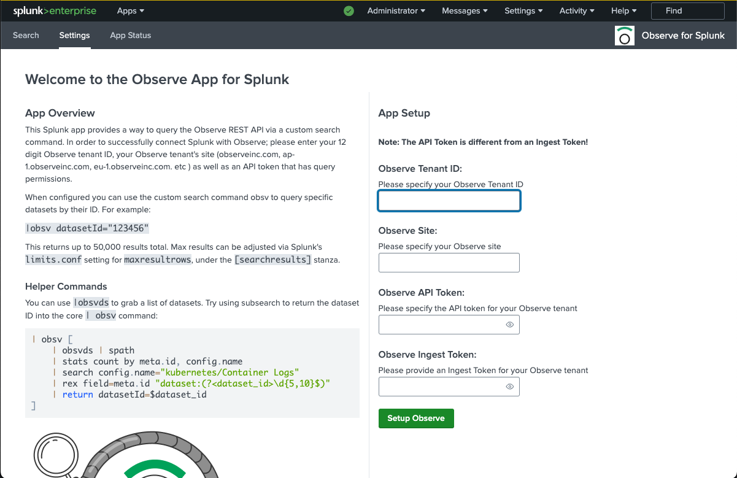
Task: Click the App Setup heading
Action: (404, 114)
